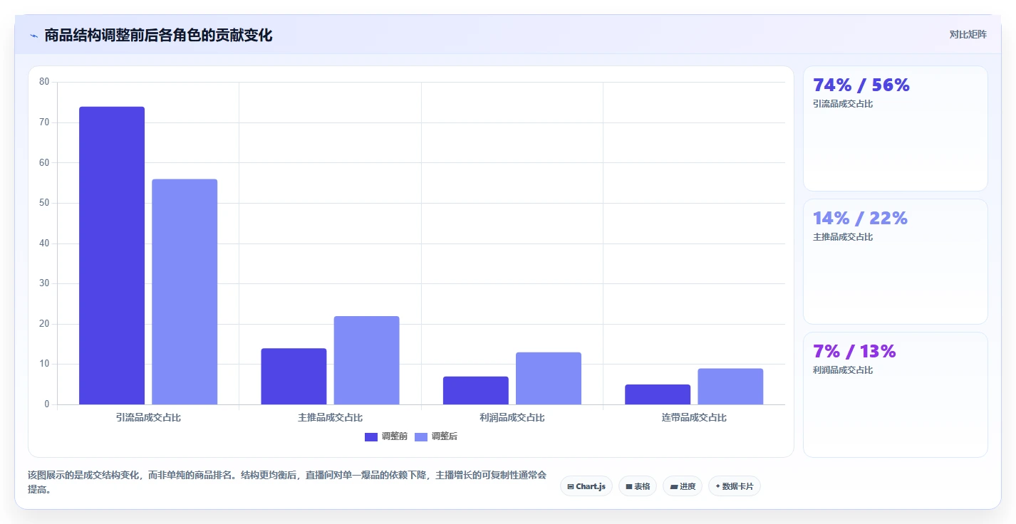Click the 对比矩阵 label in the header

[968, 34]
